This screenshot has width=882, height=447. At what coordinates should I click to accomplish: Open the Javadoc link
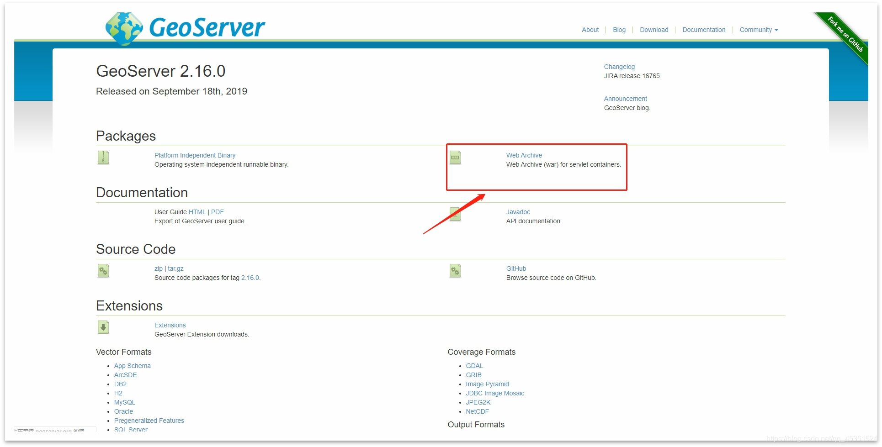(518, 212)
